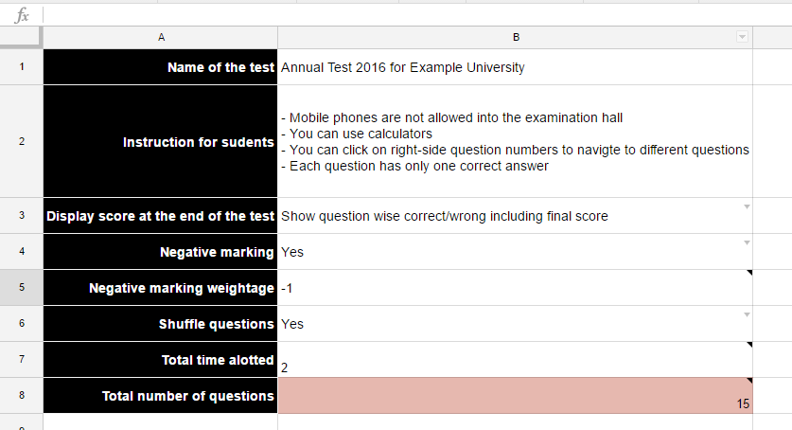The width and height of the screenshot is (792, 430).
Task: Select row 2 header
Action: click(x=22, y=141)
